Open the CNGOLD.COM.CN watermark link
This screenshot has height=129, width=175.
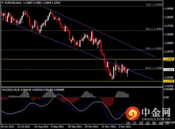coord(156,119)
